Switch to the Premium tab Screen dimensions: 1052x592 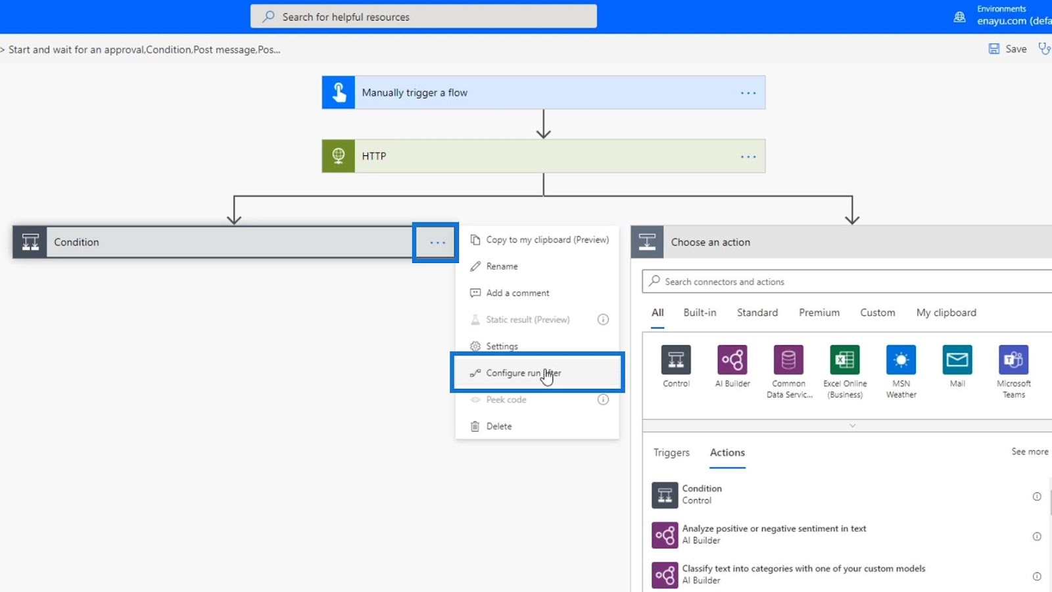tap(819, 313)
